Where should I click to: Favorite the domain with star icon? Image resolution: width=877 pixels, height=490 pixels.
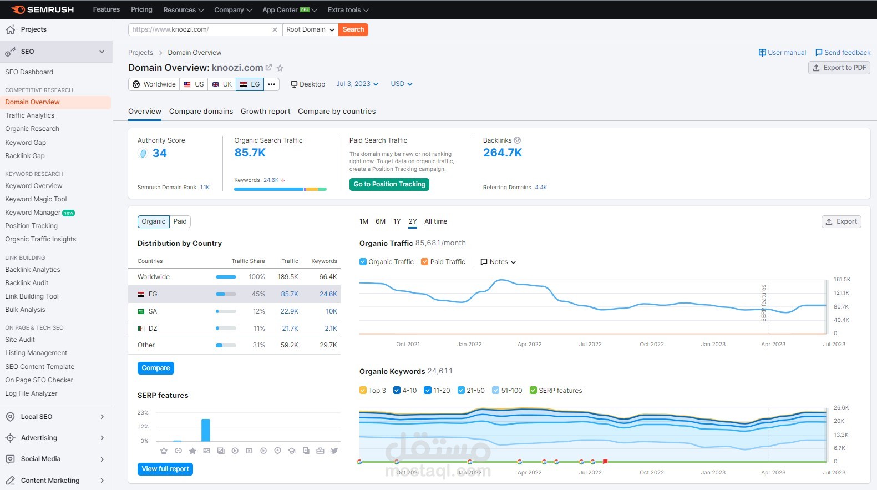tap(280, 68)
